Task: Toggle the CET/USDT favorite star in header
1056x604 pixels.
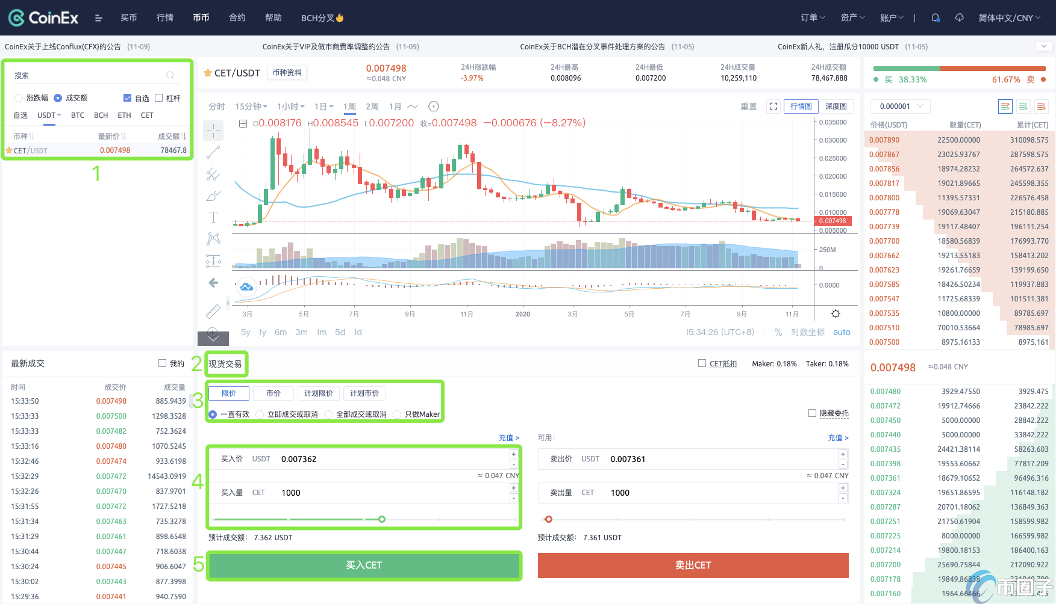Action: pos(208,73)
